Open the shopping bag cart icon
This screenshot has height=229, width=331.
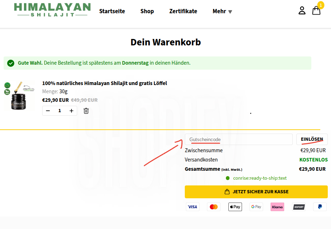coord(316,11)
